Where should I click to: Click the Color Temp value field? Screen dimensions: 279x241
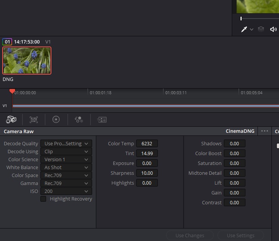(147, 143)
